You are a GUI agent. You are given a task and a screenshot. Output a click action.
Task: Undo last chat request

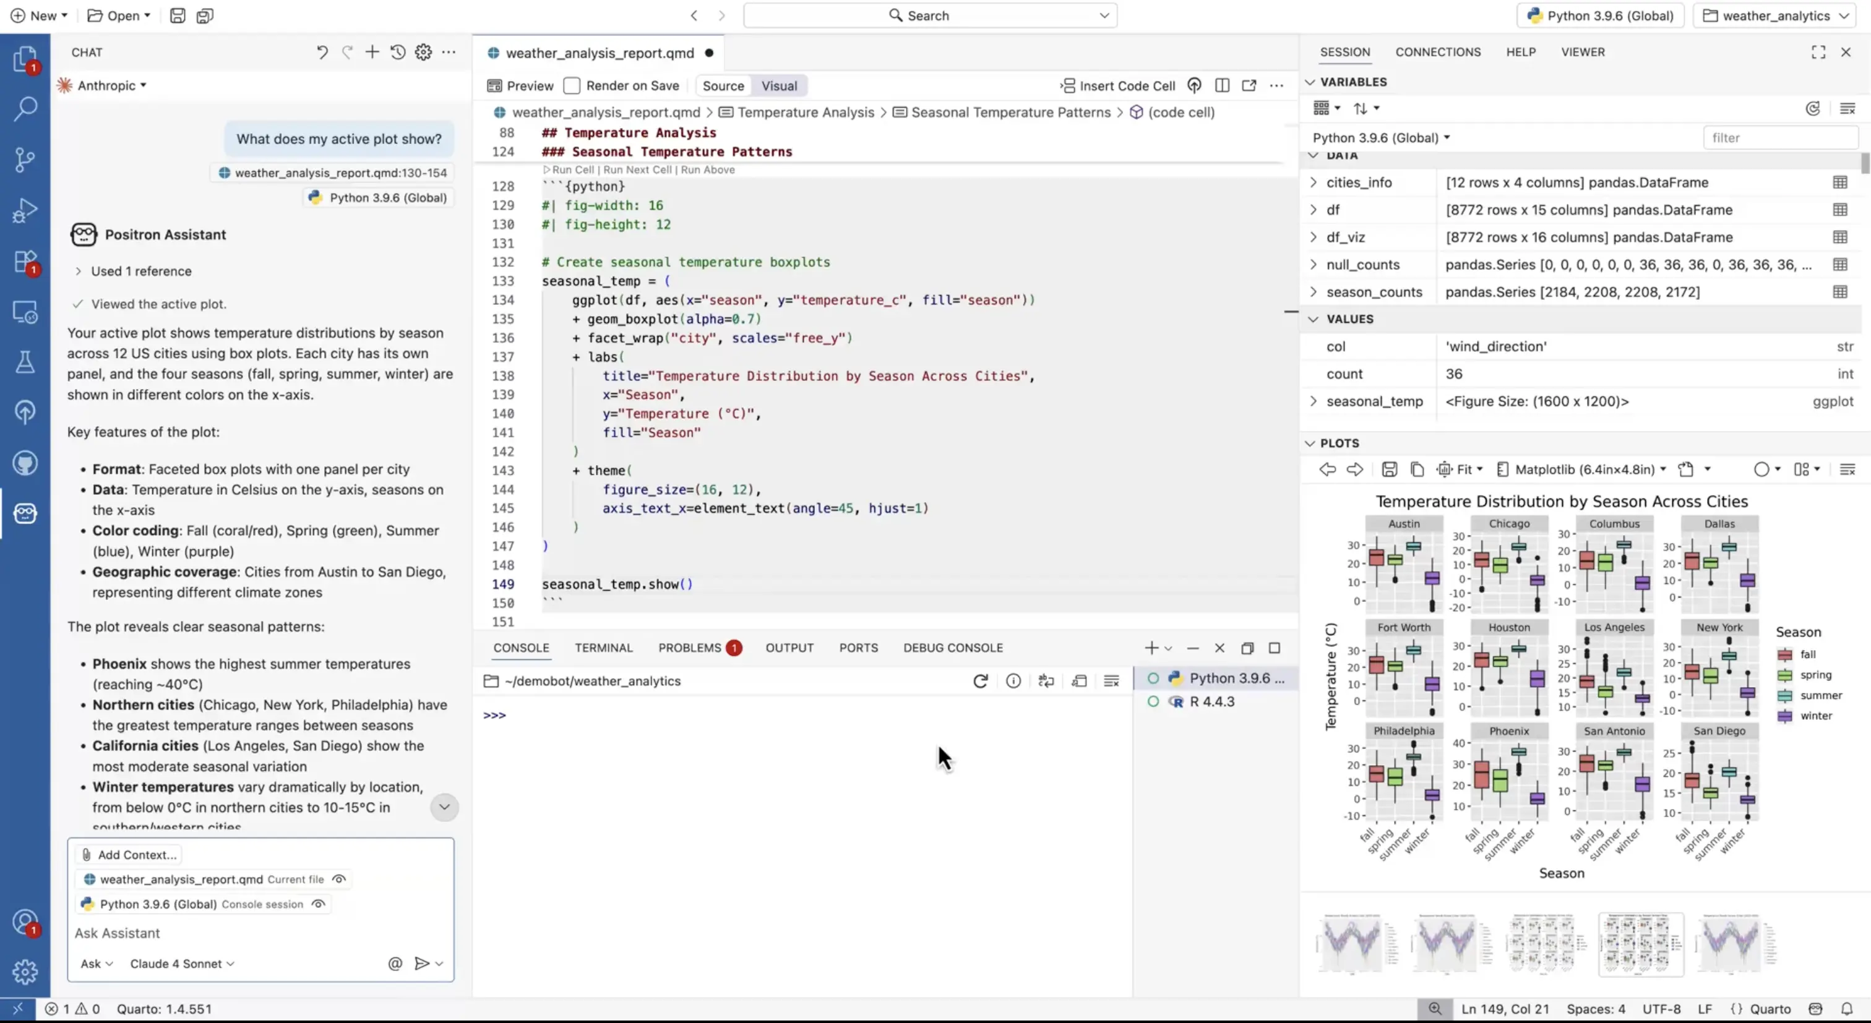[322, 53]
